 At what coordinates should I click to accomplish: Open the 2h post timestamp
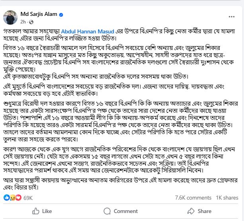click(x=23, y=22)
